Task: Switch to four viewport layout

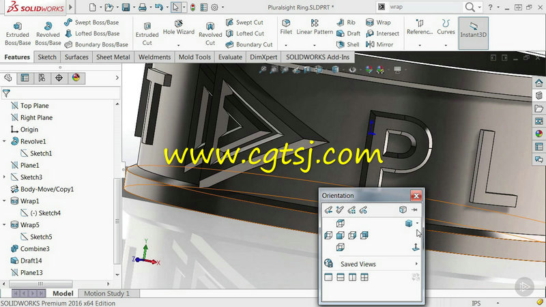Action: point(364,278)
